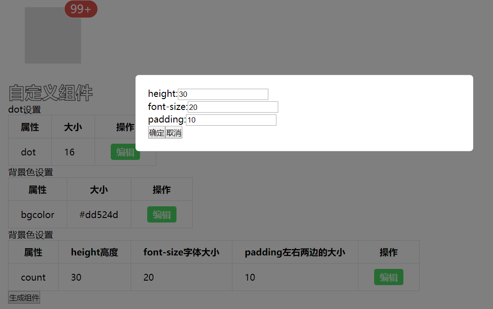Click the count font-size value 20

181,277
